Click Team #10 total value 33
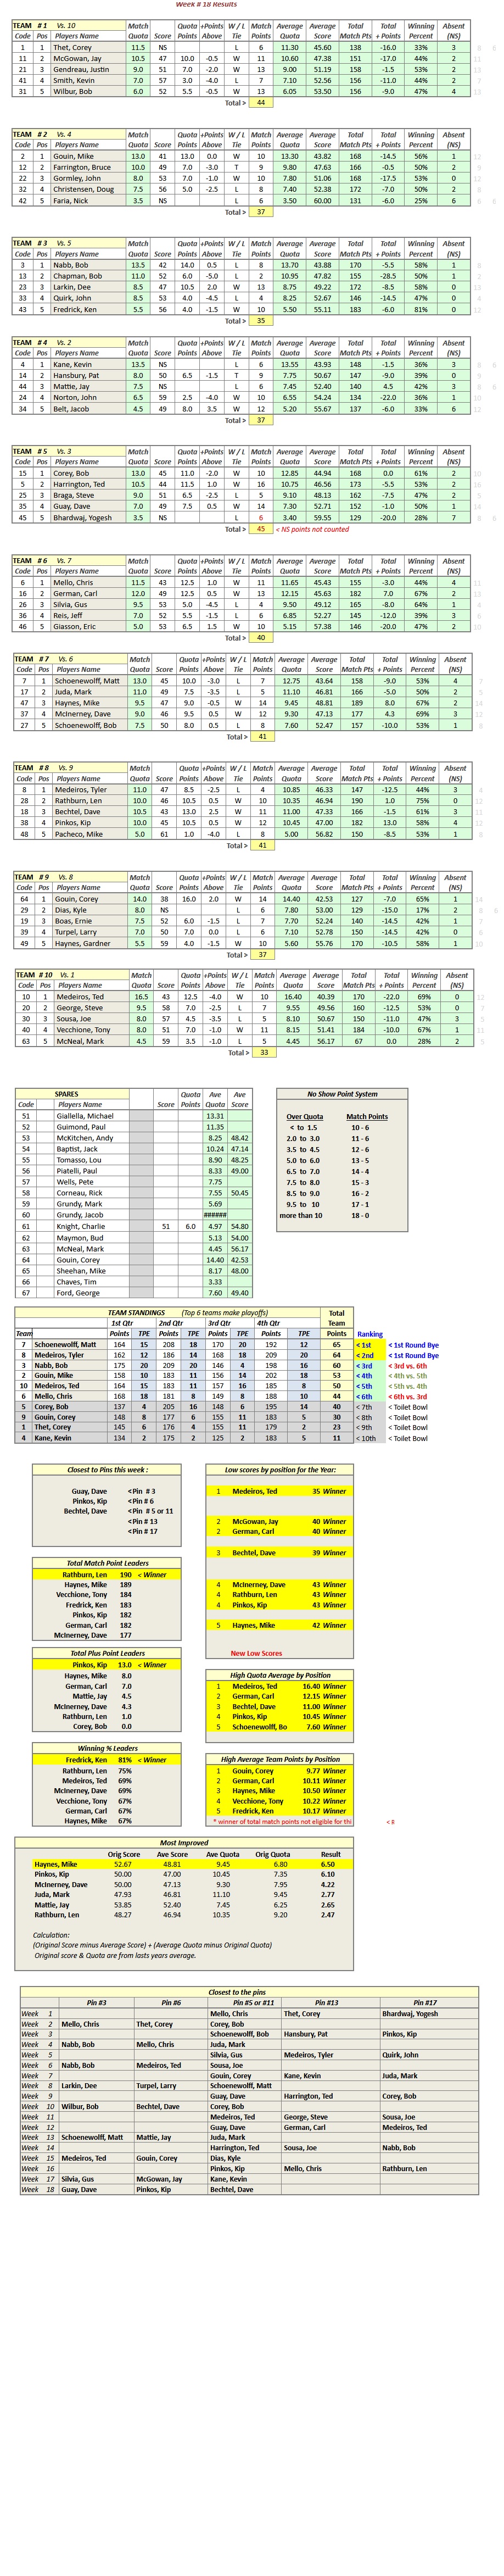The height and width of the screenshot is (2576, 504). pyautogui.click(x=263, y=1052)
